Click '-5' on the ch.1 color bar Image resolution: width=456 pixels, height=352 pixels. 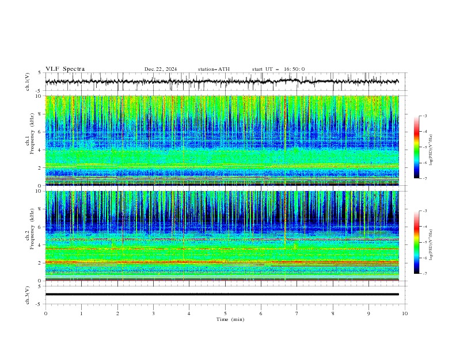coord(424,147)
